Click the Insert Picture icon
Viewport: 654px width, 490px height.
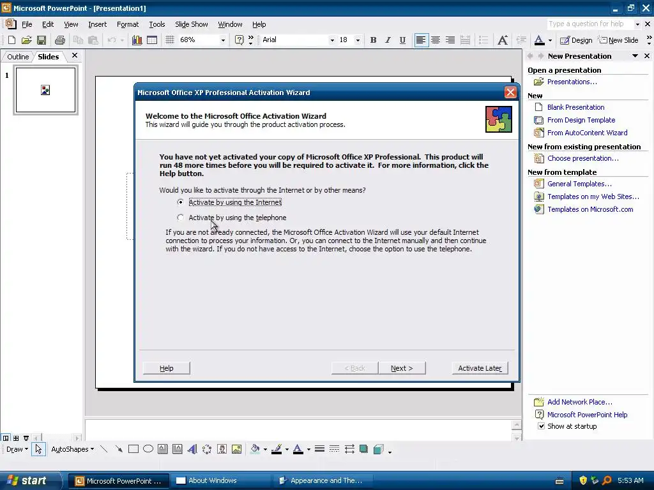[x=236, y=449]
